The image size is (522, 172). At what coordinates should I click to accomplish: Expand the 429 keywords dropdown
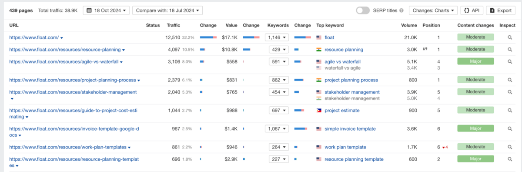pos(277,50)
